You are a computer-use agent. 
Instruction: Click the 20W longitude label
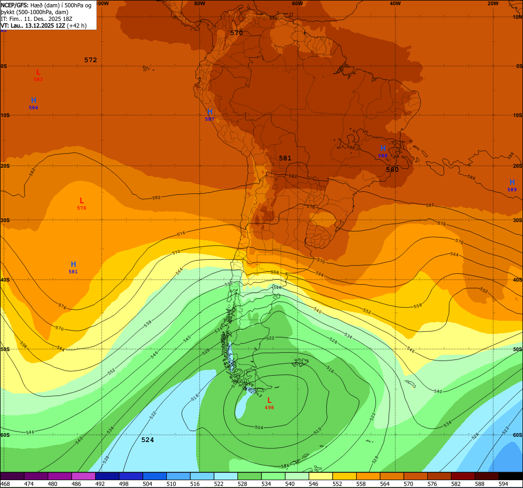493,3
